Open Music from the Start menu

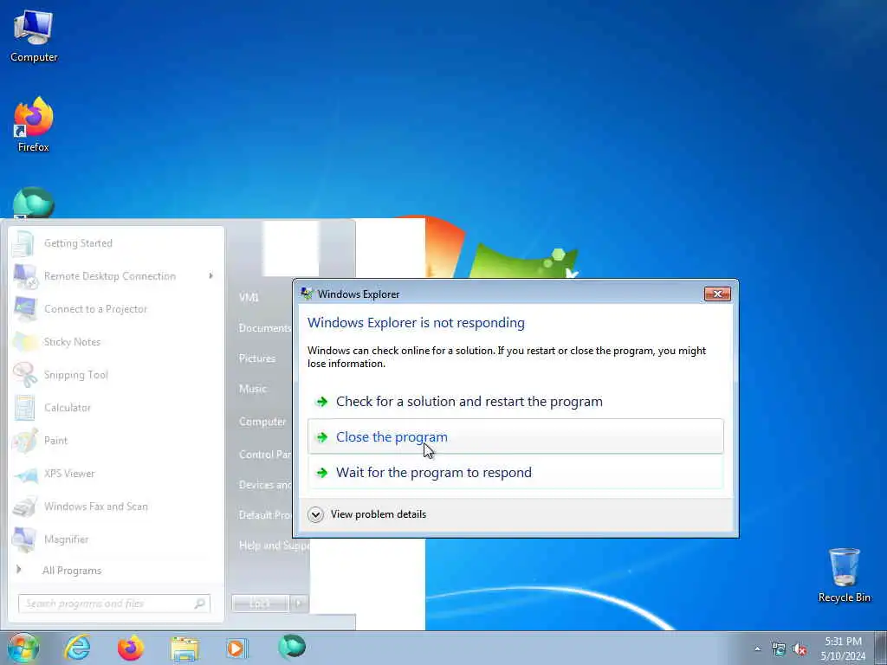coord(252,389)
